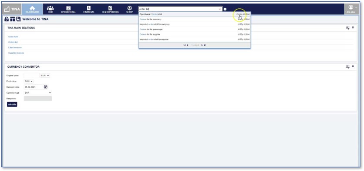This screenshot has height=171, width=364.
Task: Expand the RON final value dropdown
Action: click(x=29, y=81)
